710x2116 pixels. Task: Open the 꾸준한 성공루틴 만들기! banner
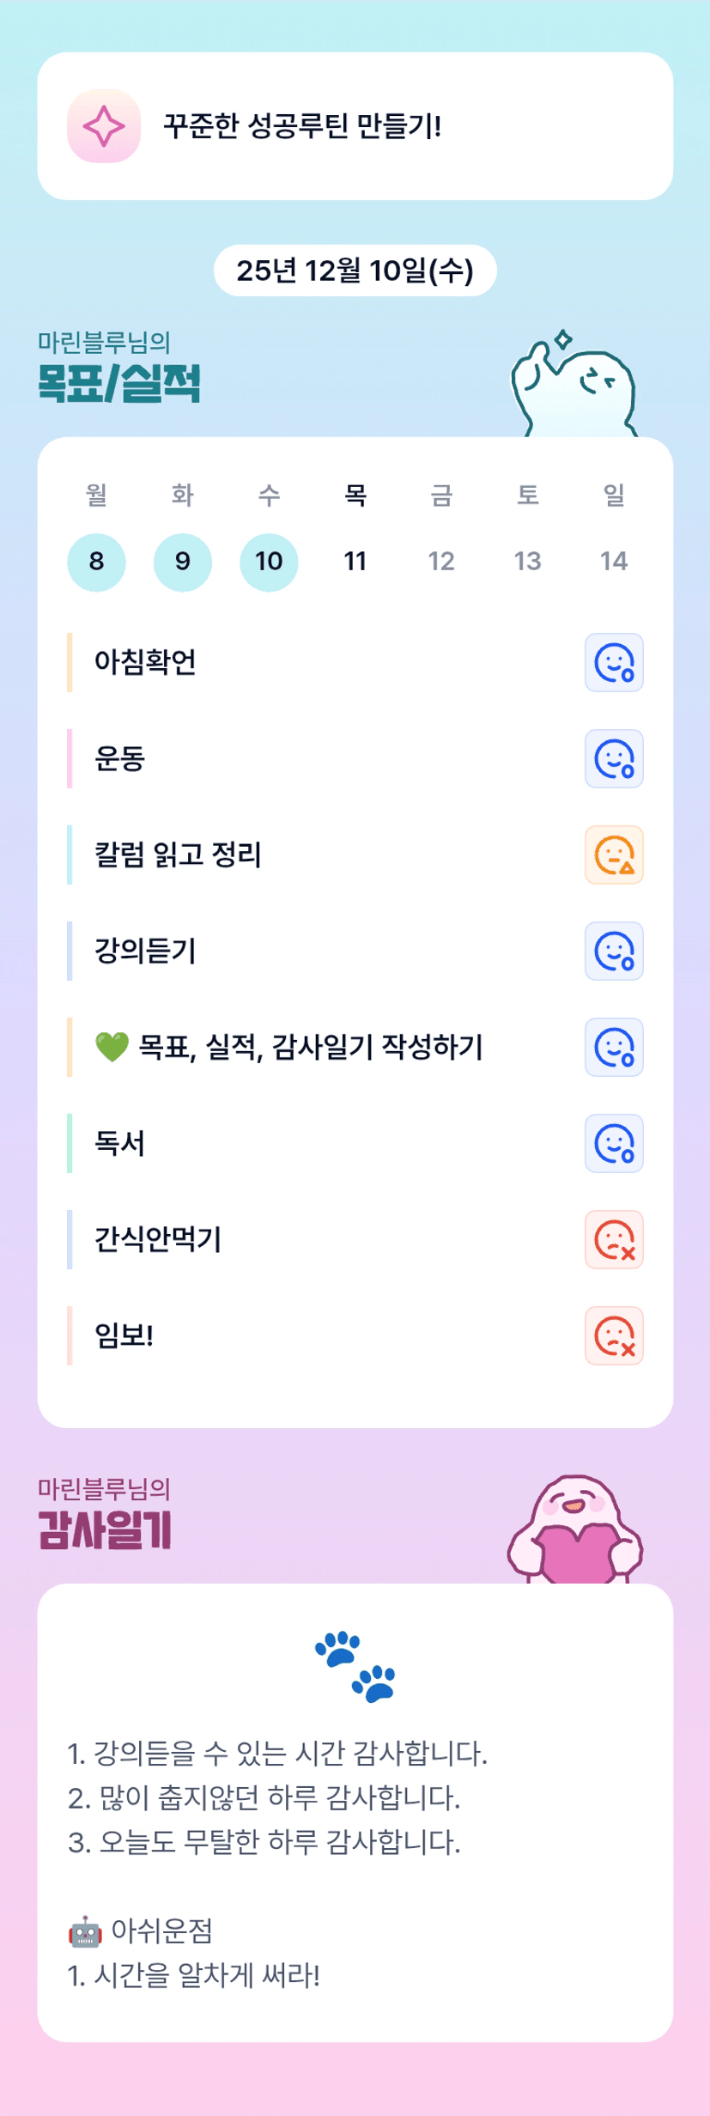[x=355, y=126]
